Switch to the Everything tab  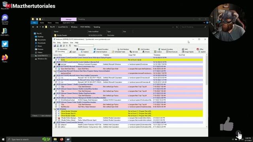click(60, 52)
